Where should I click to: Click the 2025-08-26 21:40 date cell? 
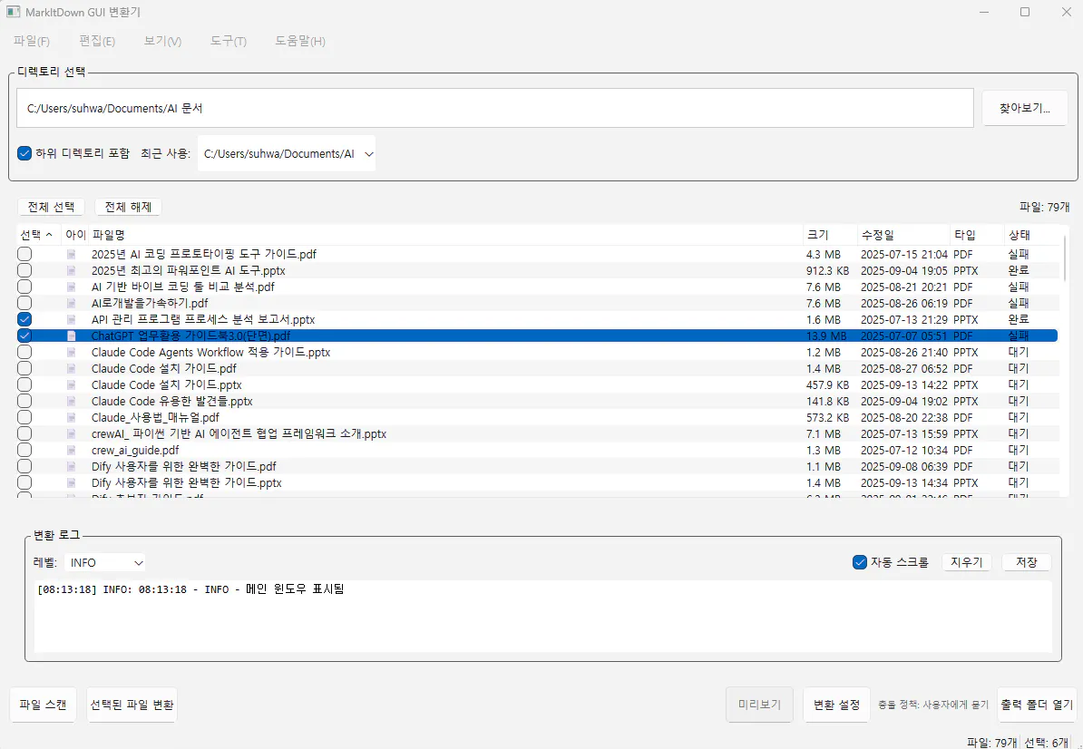[904, 352]
